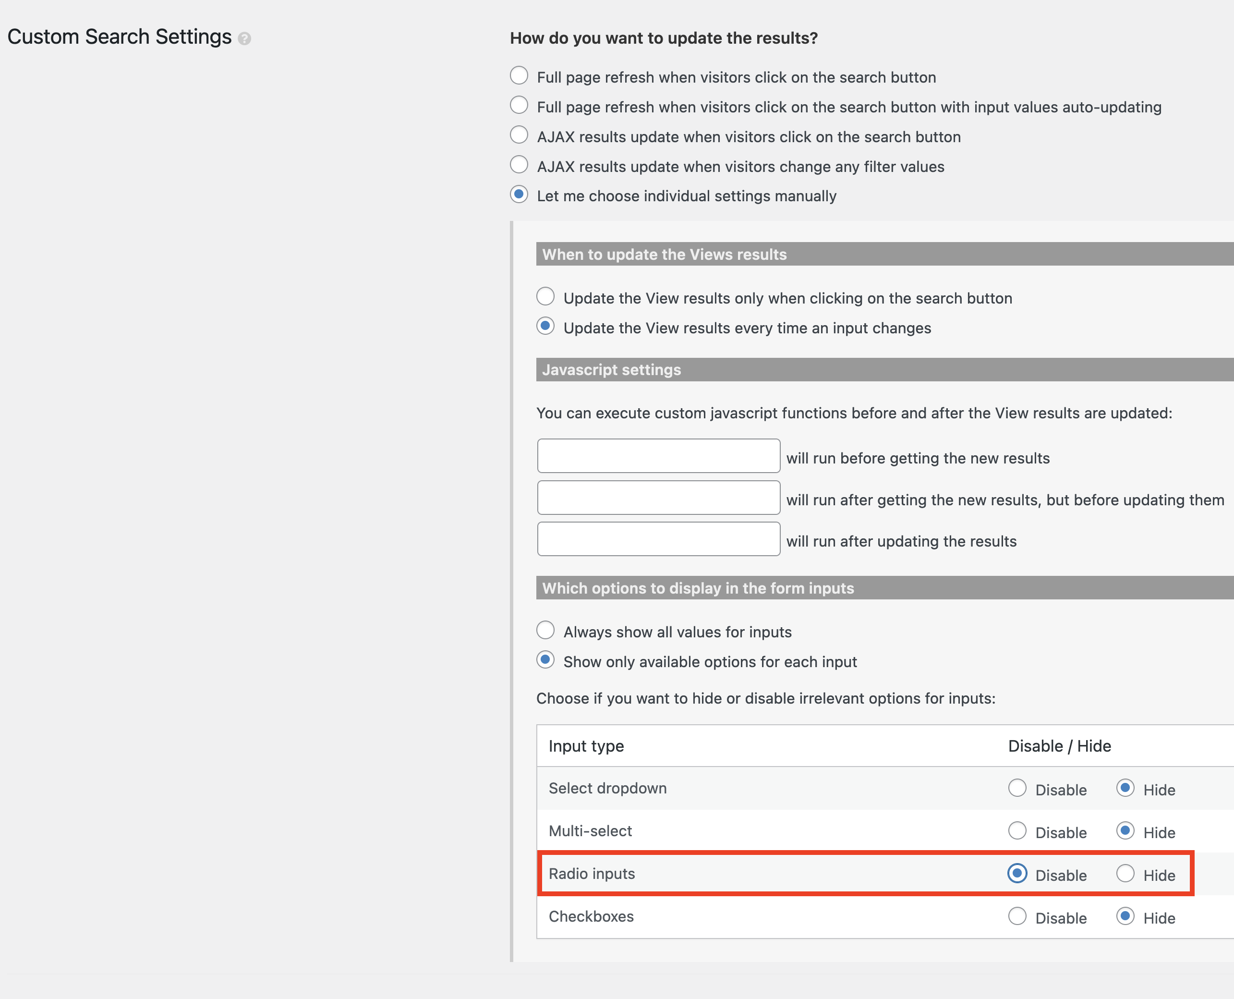Select full page refresh with input values auto-updating
The image size is (1234, 999).
point(519,105)
